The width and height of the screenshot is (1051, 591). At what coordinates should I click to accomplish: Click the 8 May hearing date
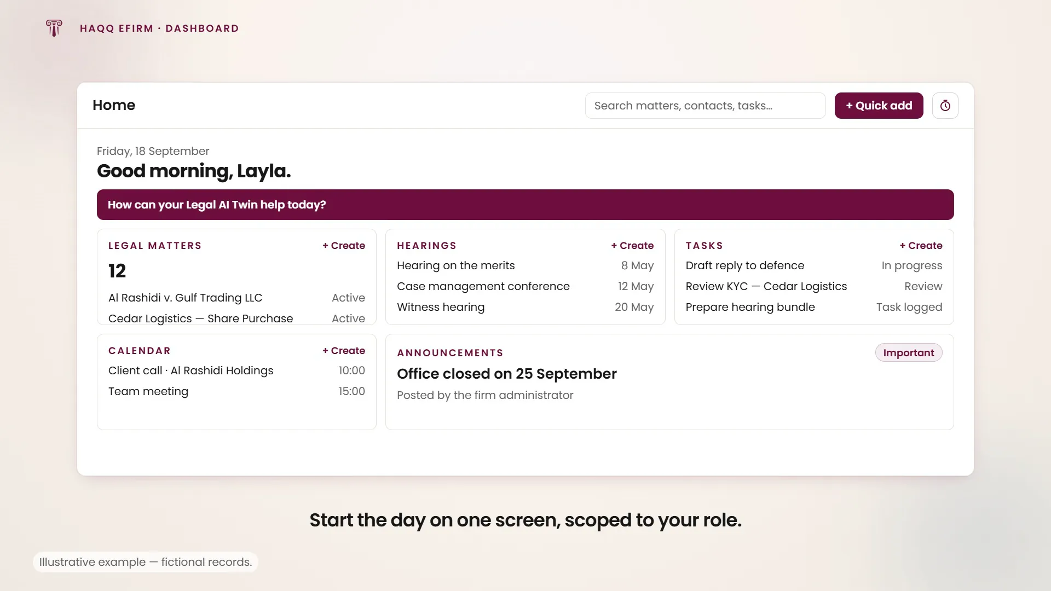click(637, 265)
